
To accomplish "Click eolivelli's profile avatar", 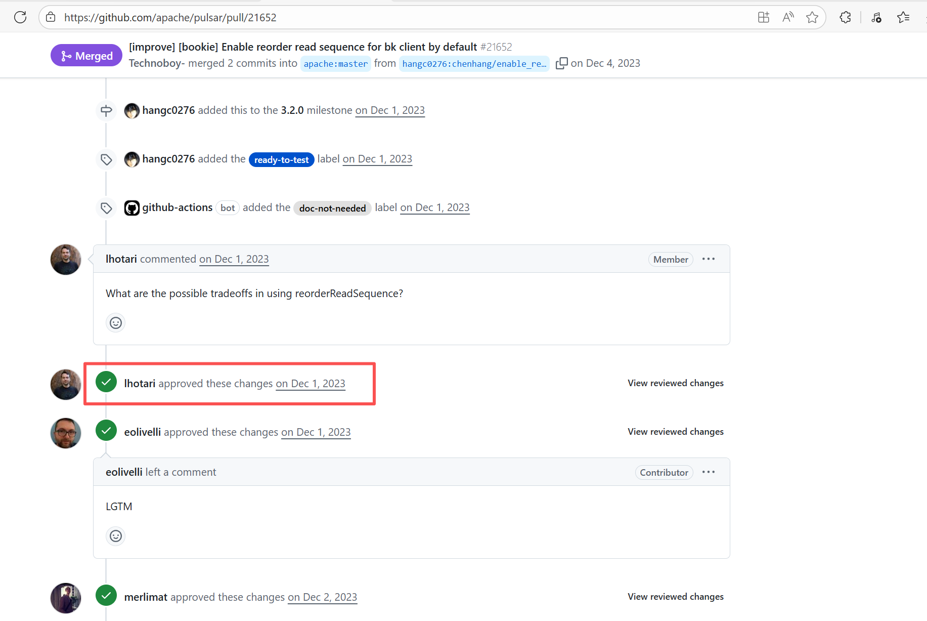I will pyautogui.click(x=66, y=433).
